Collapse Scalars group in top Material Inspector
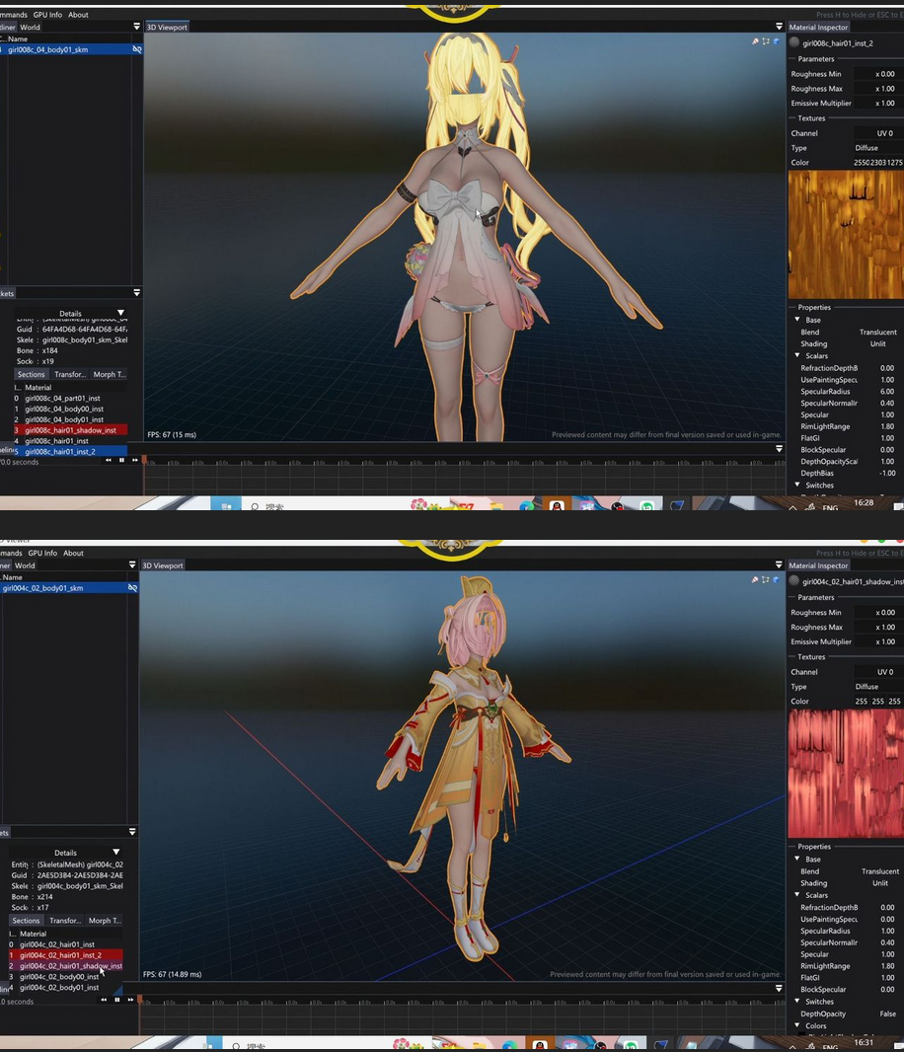Viewport: 904px width, 1052px height. [797, 355]
